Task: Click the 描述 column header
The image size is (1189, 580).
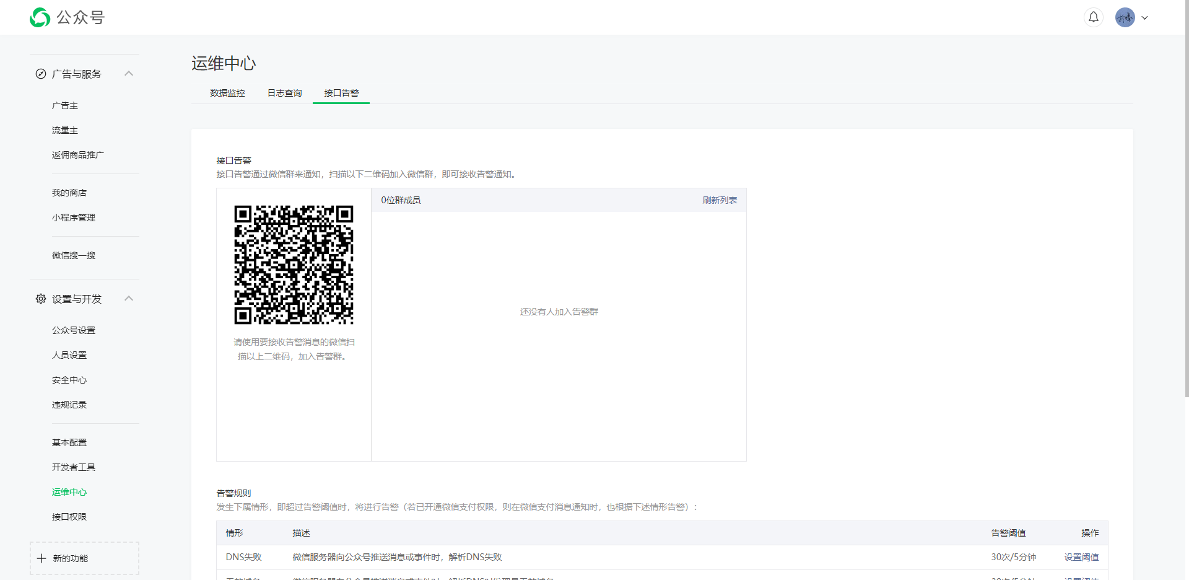Action: click(301, 533)
